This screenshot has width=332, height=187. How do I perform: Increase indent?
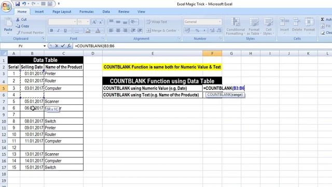tap(140, 31)
